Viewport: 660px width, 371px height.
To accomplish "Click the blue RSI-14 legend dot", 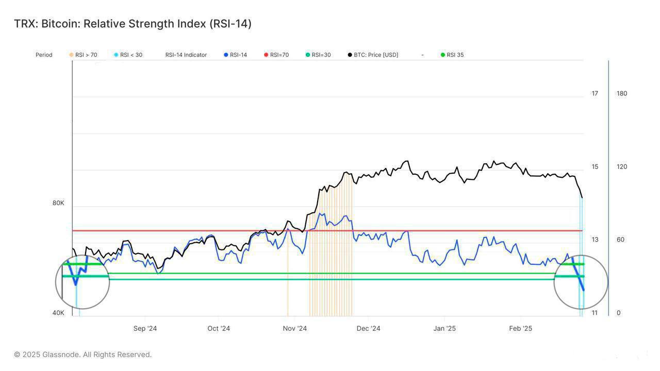I will pyautogui.click(x=226, y=55).
